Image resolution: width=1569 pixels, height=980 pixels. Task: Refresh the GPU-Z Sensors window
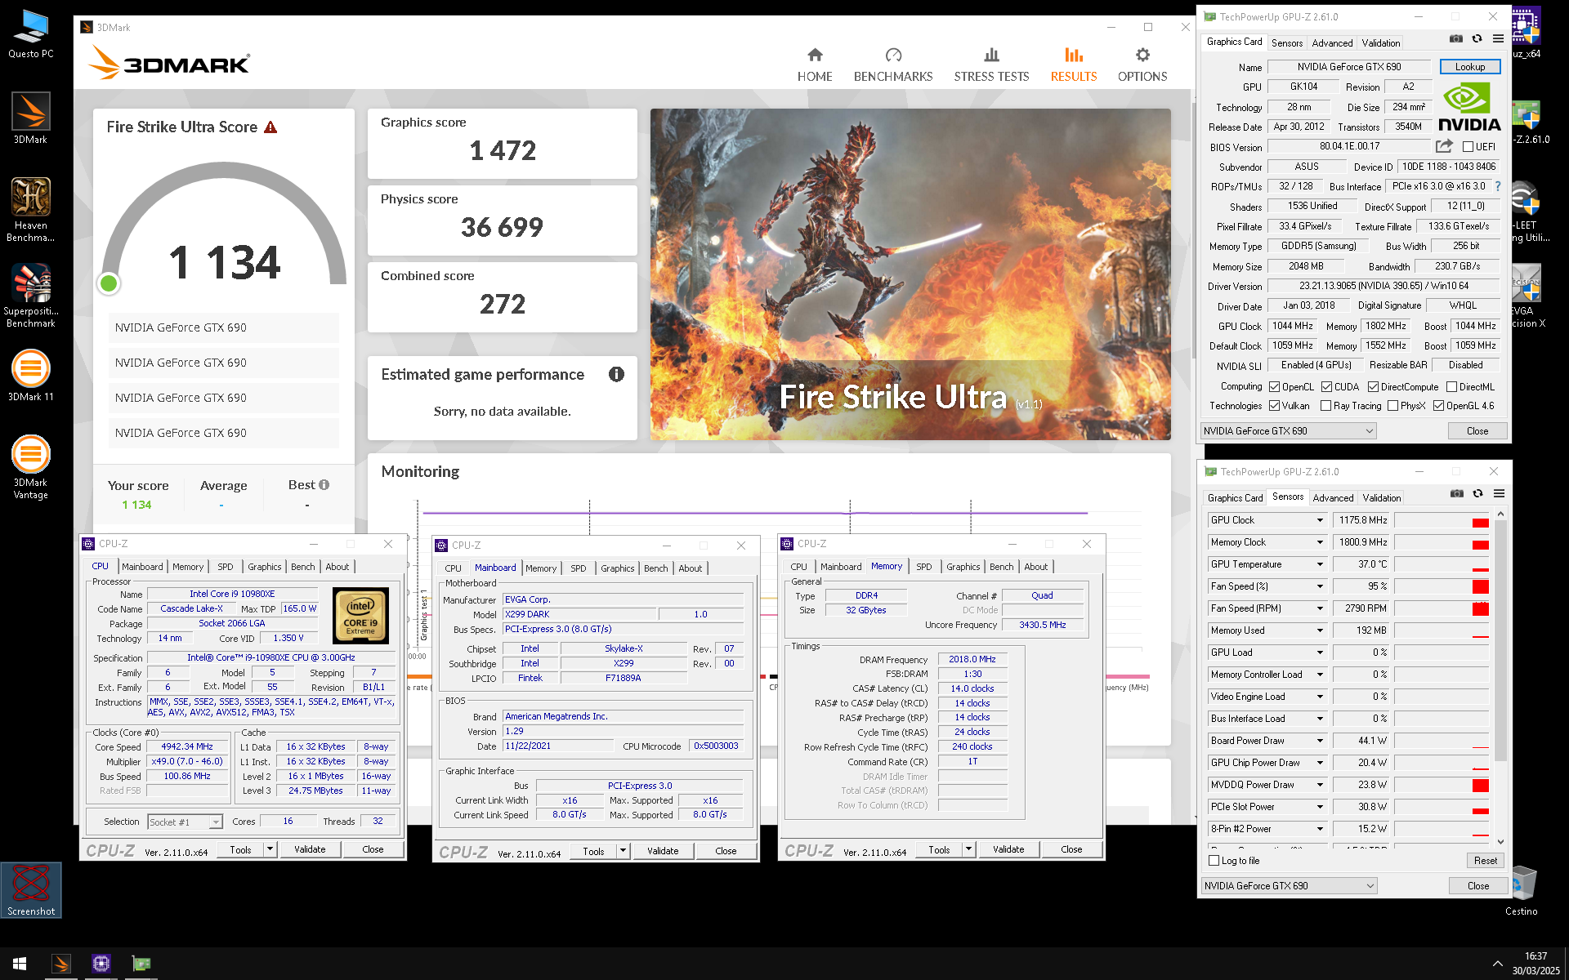click(1477, 493)
